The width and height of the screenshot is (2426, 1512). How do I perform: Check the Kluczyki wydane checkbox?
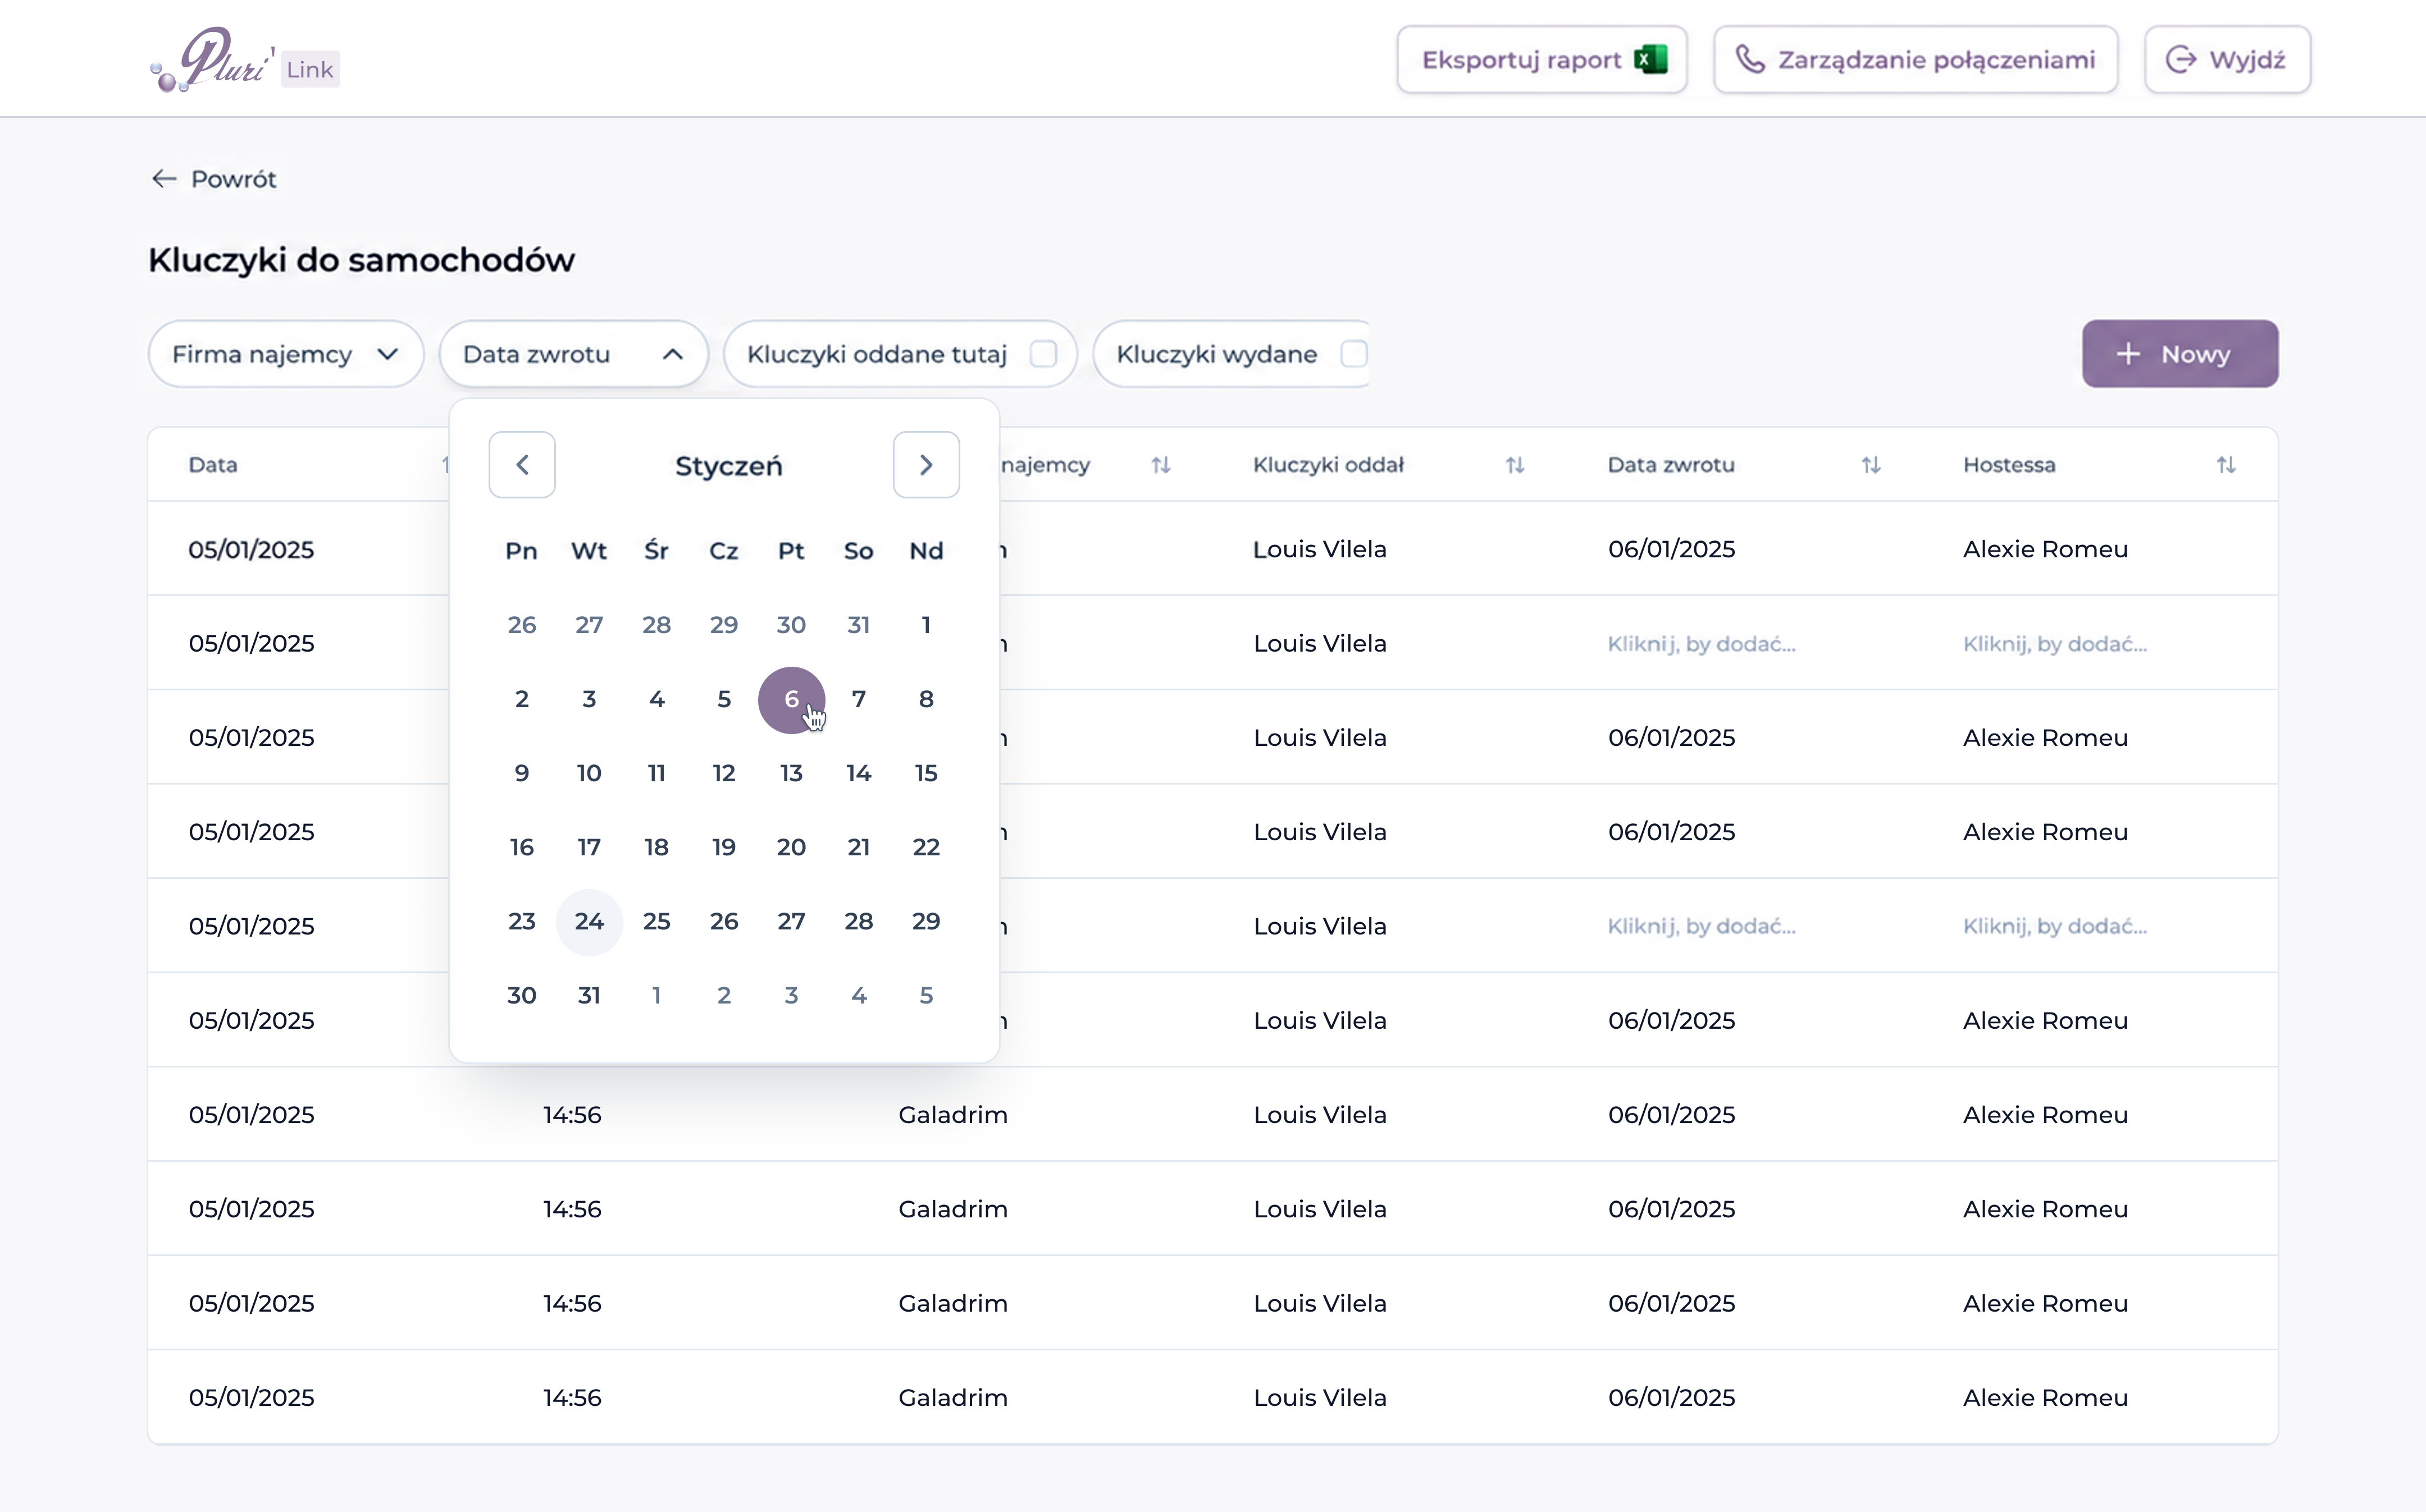(1353, 354)
